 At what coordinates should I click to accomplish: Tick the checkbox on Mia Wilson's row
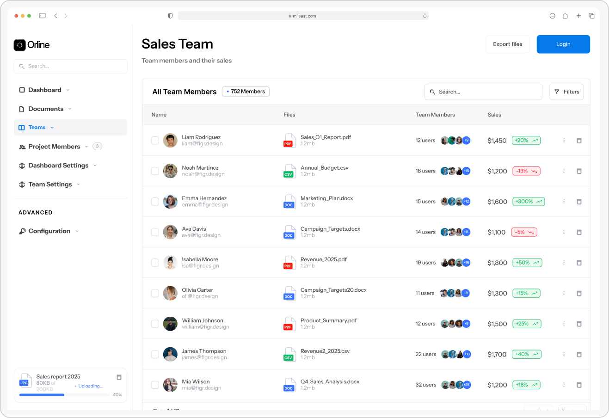coord(155,385)
